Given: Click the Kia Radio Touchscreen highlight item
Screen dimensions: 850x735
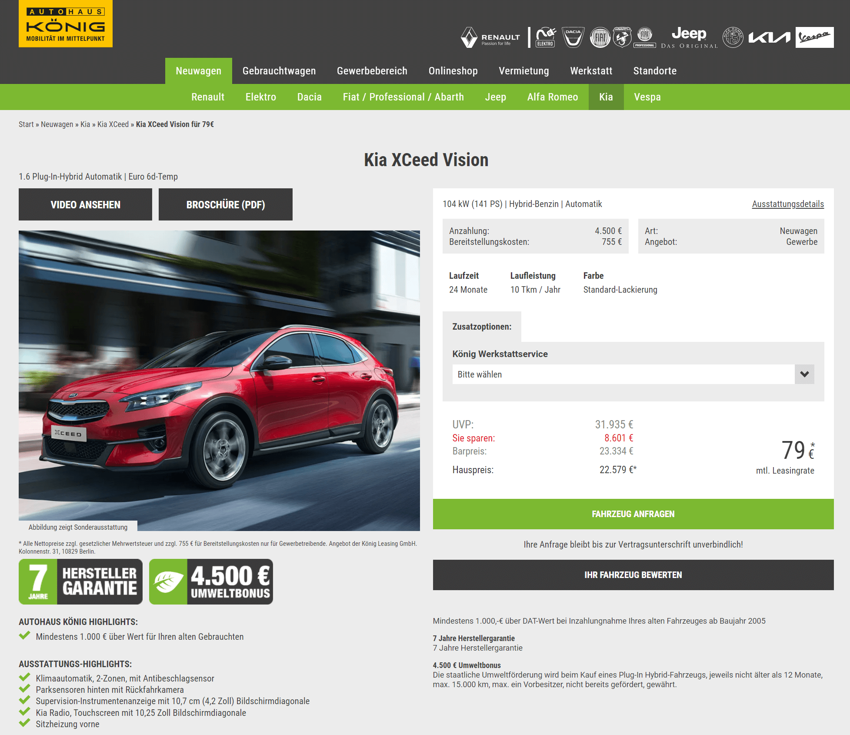Looking at the screenshot, I should pyautogui.click(x=141, y=713).
